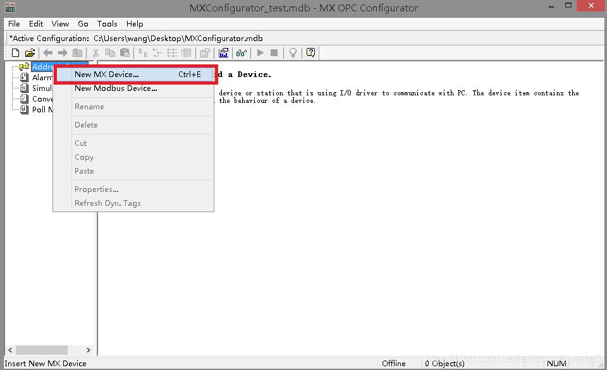Click Properties... in the context menu
This screenshot has height=370, width=607.
coord(133,189)
